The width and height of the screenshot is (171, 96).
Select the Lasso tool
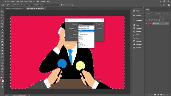click(2, 18)
